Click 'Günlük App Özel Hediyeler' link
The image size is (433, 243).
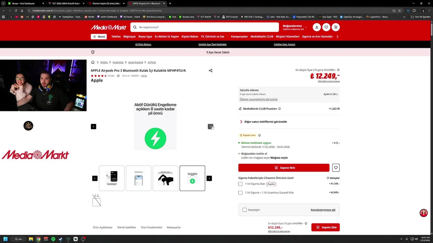[212, 45]
